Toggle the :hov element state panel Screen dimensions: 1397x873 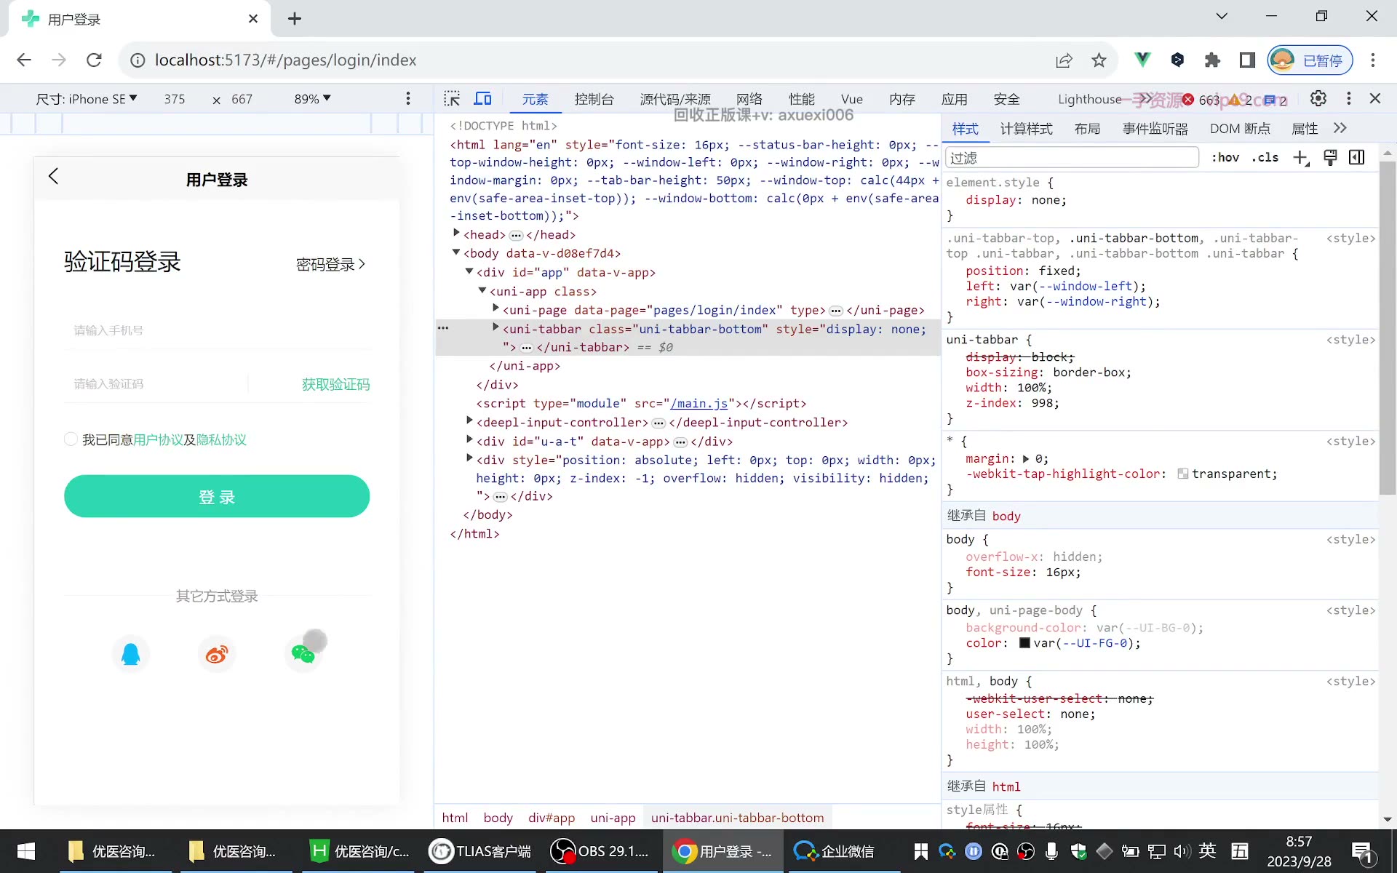point(1225,158)
